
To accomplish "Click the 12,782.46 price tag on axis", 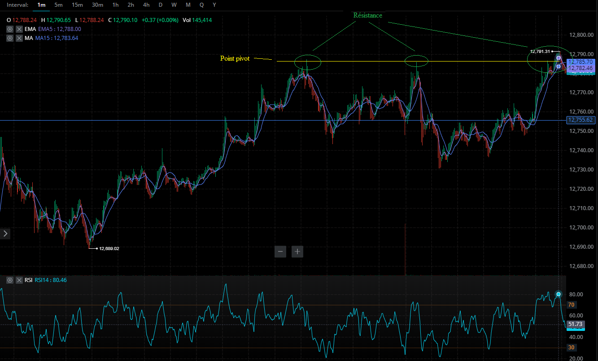I will click(581, 68).
